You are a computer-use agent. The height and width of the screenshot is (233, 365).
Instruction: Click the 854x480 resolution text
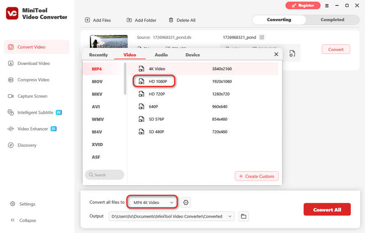click(219, 119)
